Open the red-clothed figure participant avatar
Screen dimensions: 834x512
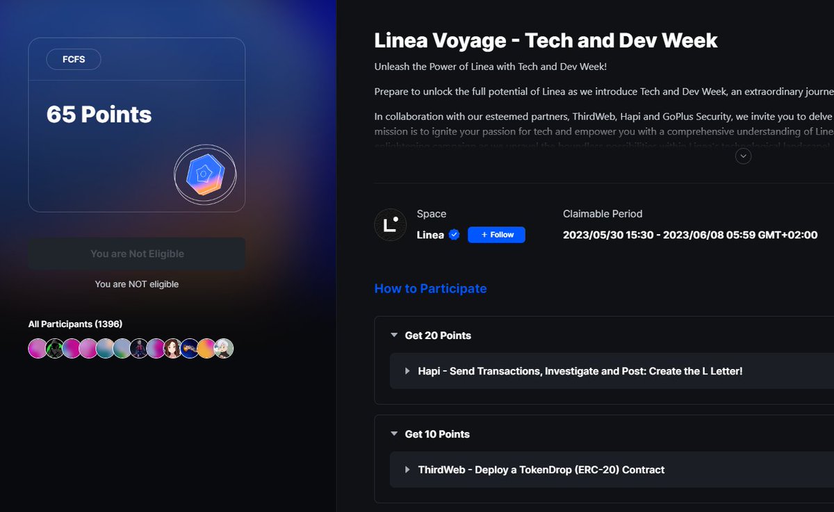[139, 349]
